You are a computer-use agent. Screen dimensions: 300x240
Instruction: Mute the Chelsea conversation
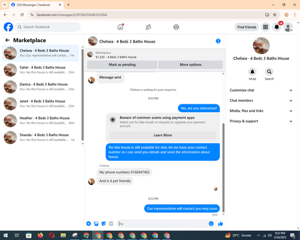tap(253, 72)
